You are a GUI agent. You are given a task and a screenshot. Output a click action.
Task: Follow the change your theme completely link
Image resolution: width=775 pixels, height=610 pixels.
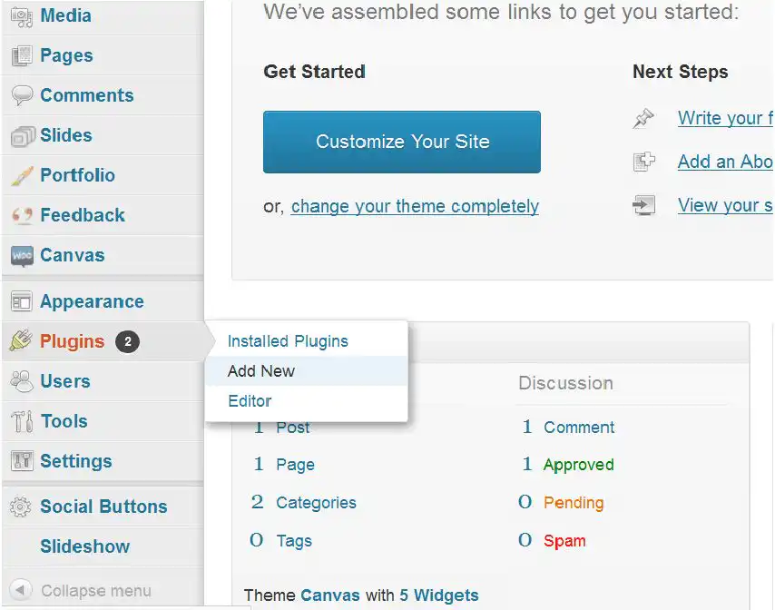[x=415, y=206]
